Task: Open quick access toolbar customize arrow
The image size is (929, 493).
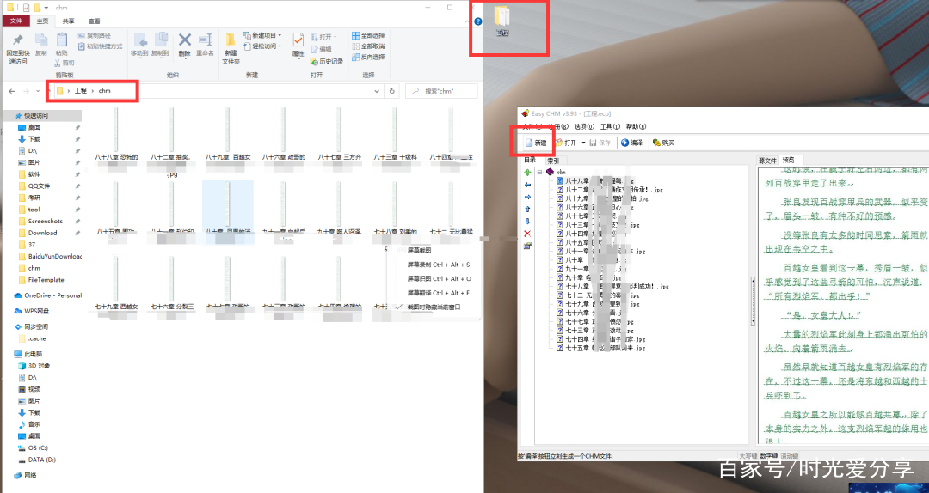Action: (x=46, y=8)
